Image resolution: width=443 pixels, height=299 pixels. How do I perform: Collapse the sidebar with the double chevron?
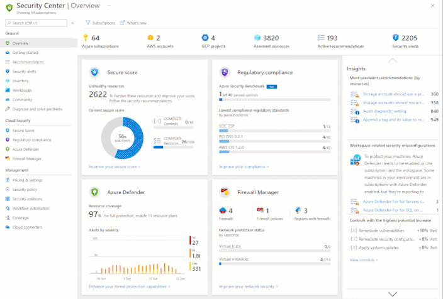(72, 23)
